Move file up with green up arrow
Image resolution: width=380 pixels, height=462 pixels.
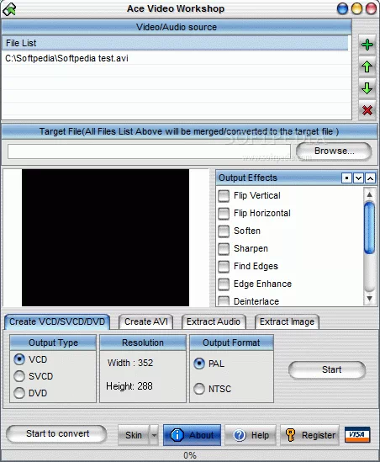coord(367,66)
